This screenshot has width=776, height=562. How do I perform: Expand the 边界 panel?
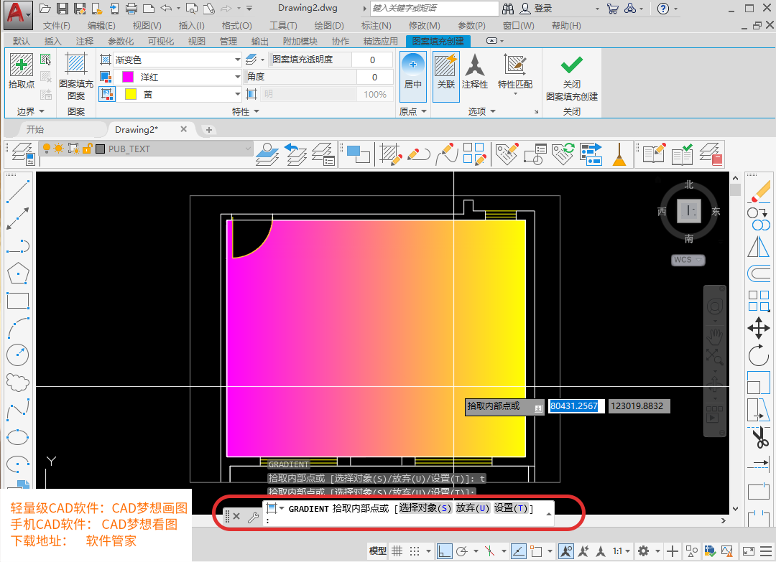click(31, 111)
